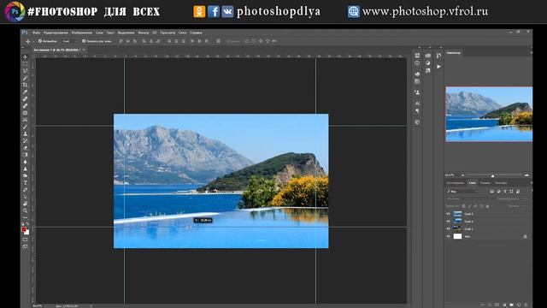This screenshot has height=308, width=547.
Task: Select the Zoom magnifier tool
Action: point(25,210)
